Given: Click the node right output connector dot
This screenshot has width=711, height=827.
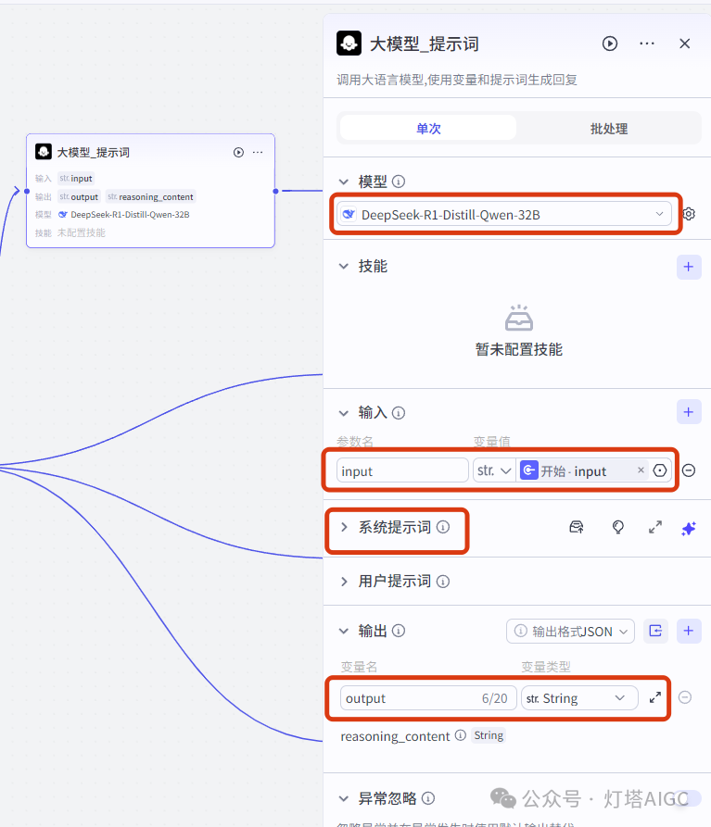Looking at the screenshot, I should point(275,191).
